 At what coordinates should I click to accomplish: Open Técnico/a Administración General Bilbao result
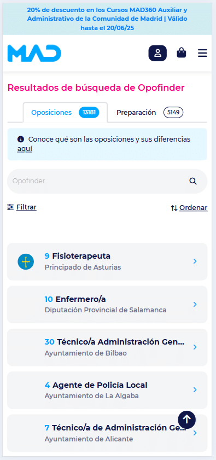point(107,347)
